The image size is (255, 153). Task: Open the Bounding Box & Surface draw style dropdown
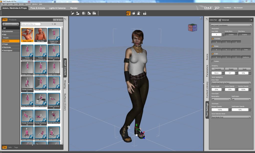pyautogui.click(x=231, y=83)
